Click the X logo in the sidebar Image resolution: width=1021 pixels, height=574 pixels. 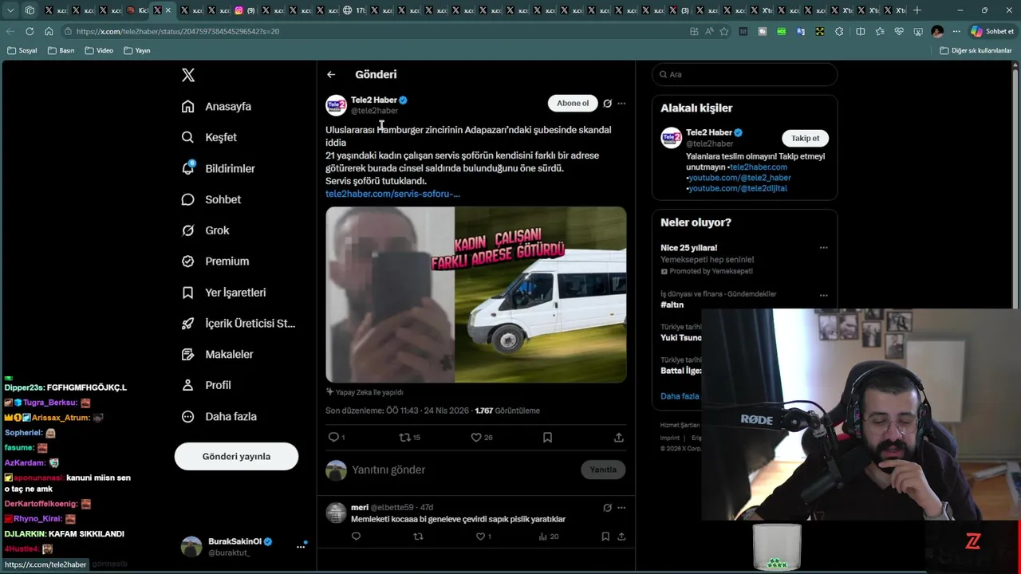tap(188, 75)
